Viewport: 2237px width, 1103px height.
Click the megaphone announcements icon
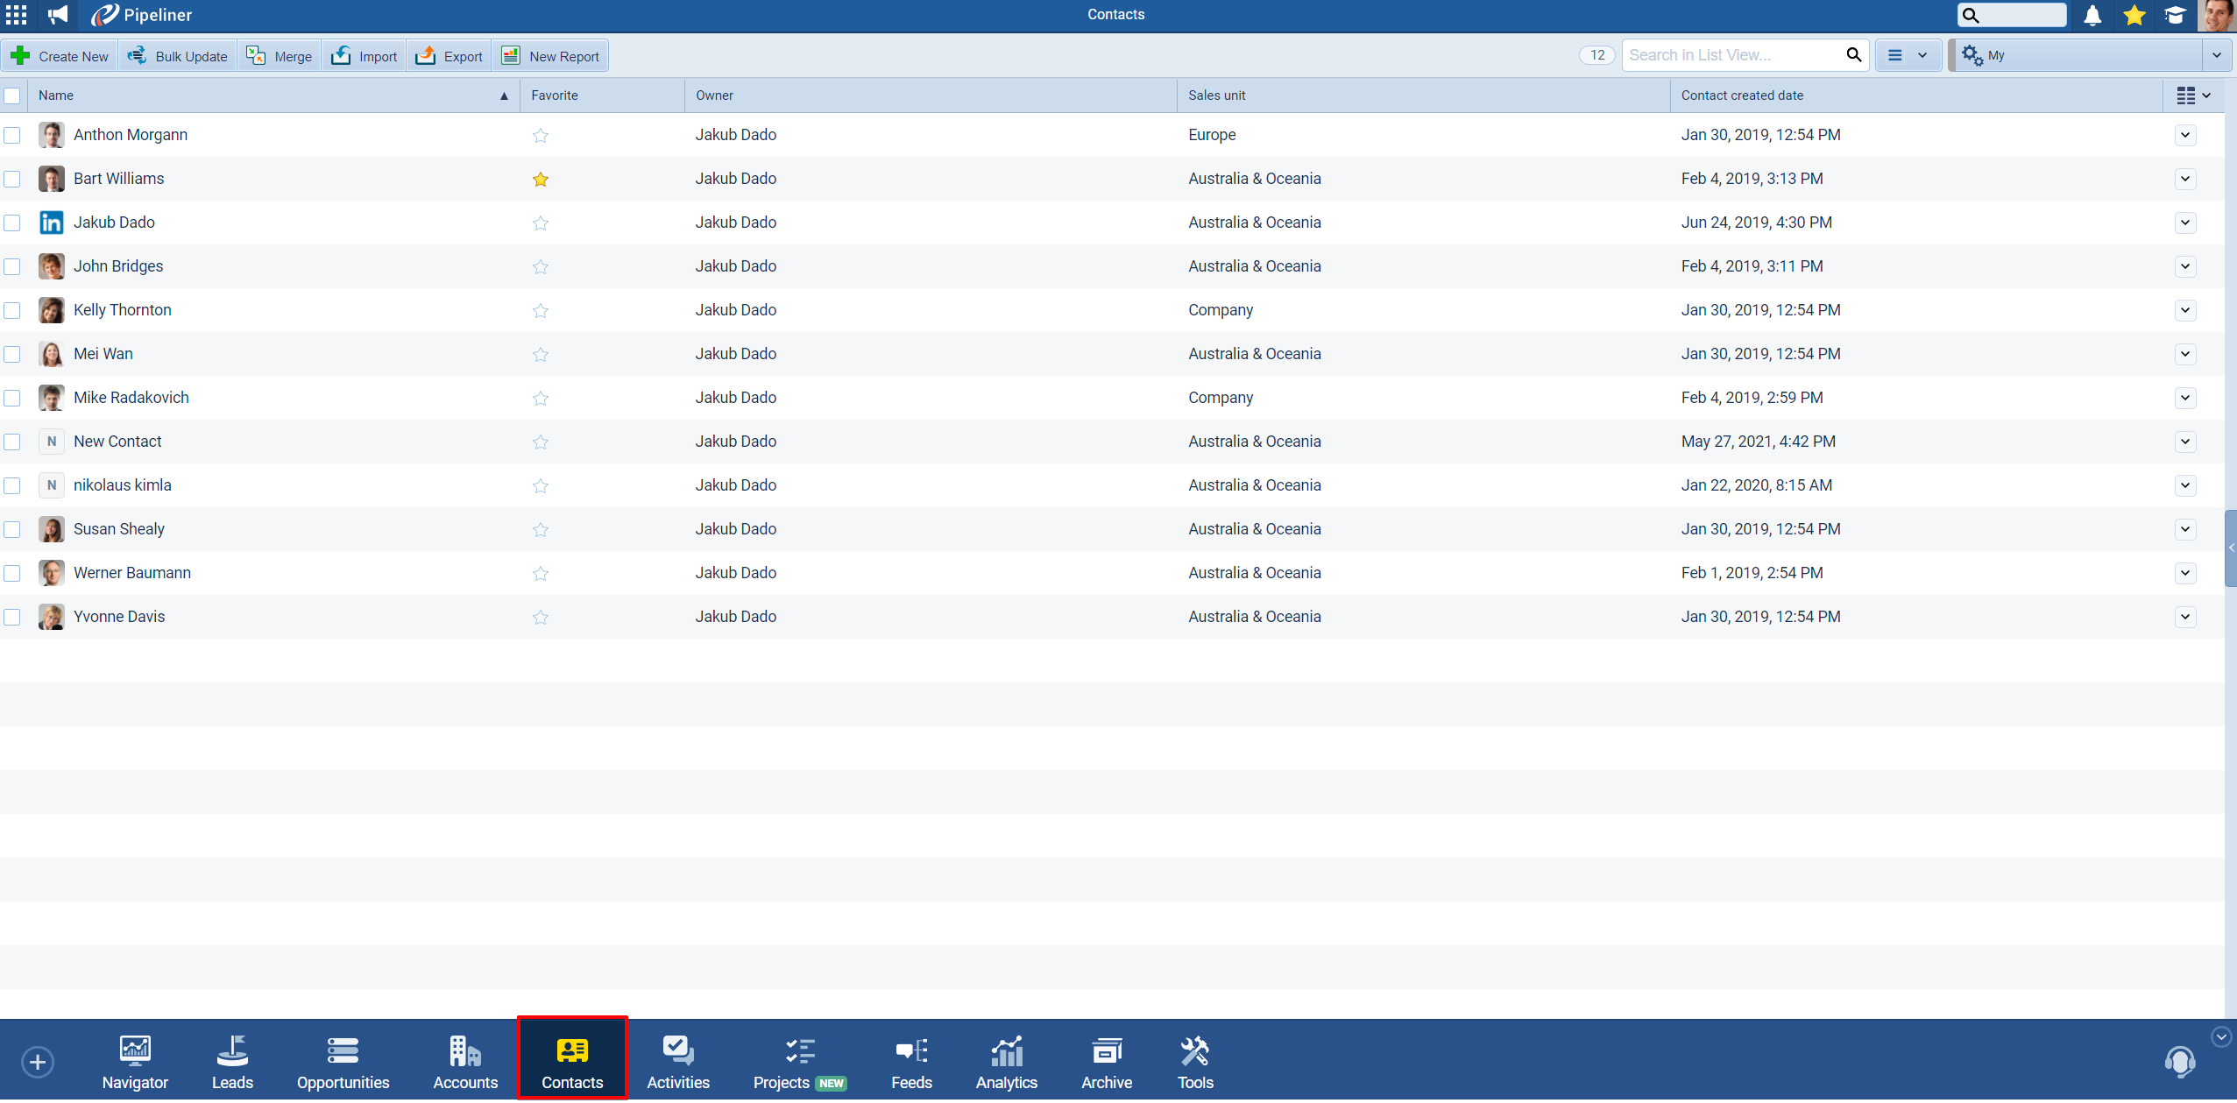pos(58,14)
